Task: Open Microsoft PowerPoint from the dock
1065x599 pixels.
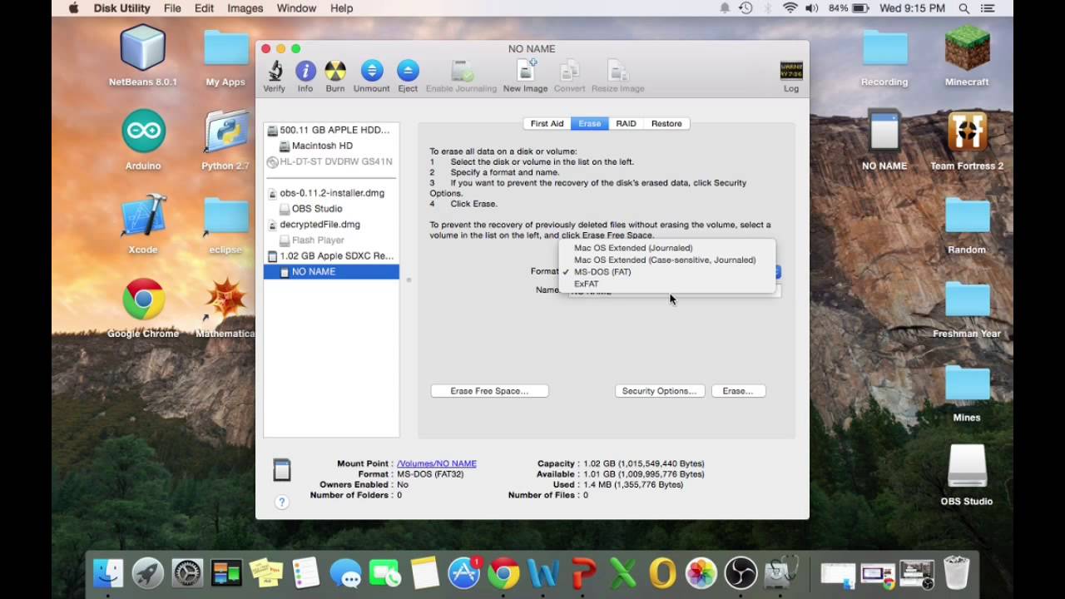Action: [582, 572]
